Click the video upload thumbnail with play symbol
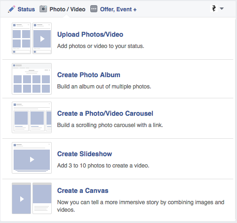 coord(42,38)
